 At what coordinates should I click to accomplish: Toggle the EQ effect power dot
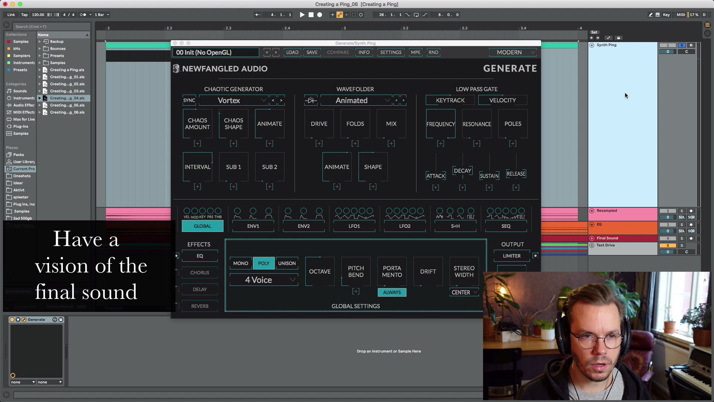pyautogui.click(x=177, y=256)
